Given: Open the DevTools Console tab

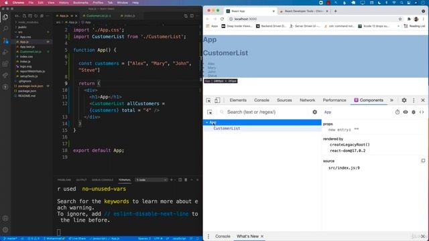Looking at the screenshot, I should tap(261, 100).
